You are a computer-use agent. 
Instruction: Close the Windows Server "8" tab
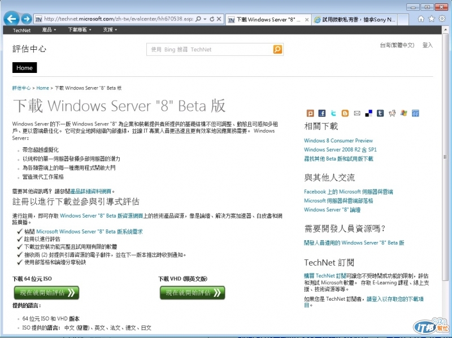307,20
